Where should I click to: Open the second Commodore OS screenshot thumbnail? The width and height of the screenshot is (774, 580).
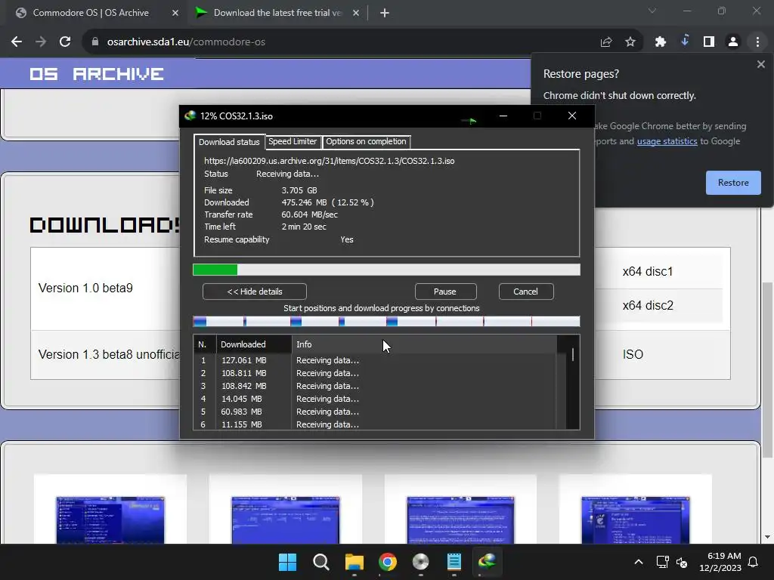click(x=285, y=520)
